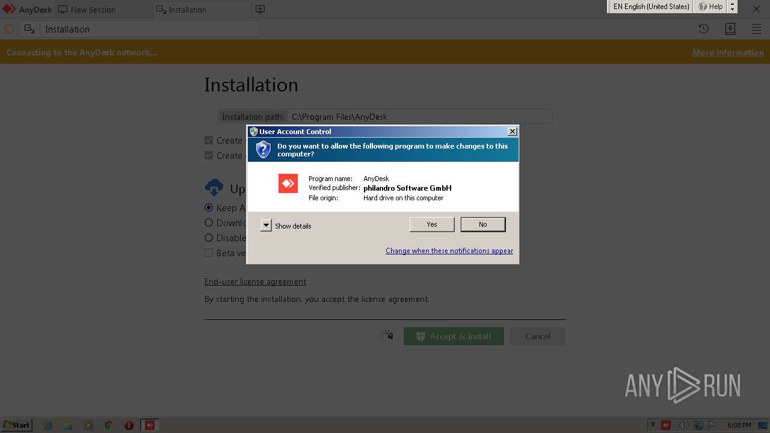The image size is (770, 433).
Task: Toggle the first Create shortcut checkbox
Action: [x=209, y=140]
